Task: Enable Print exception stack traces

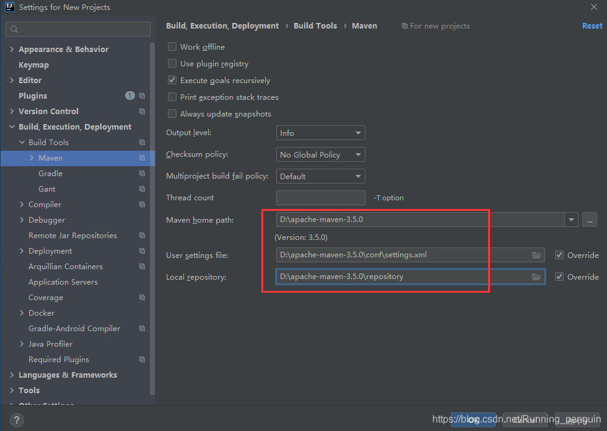Action: pos(172,97)
